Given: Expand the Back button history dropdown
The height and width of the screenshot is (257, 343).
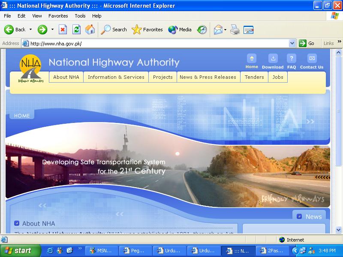Looking at the screenshot, I should 30,30.
